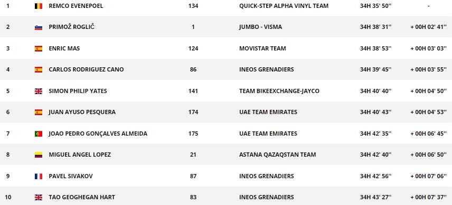Open Primož Roglič rider link
The image size is (452, 205).
[x=71, y=27]
